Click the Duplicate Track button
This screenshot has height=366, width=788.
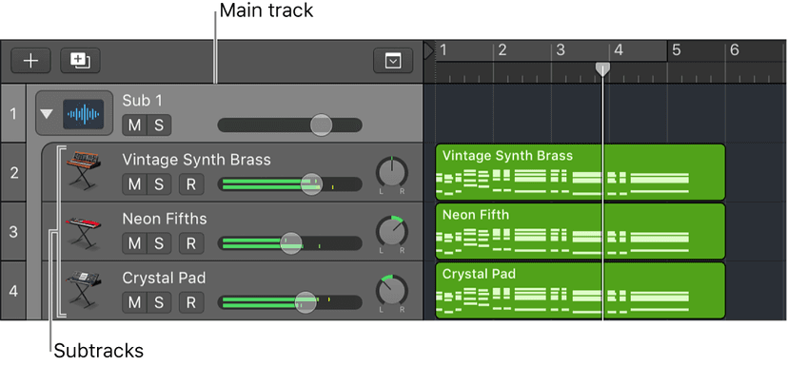80,61
